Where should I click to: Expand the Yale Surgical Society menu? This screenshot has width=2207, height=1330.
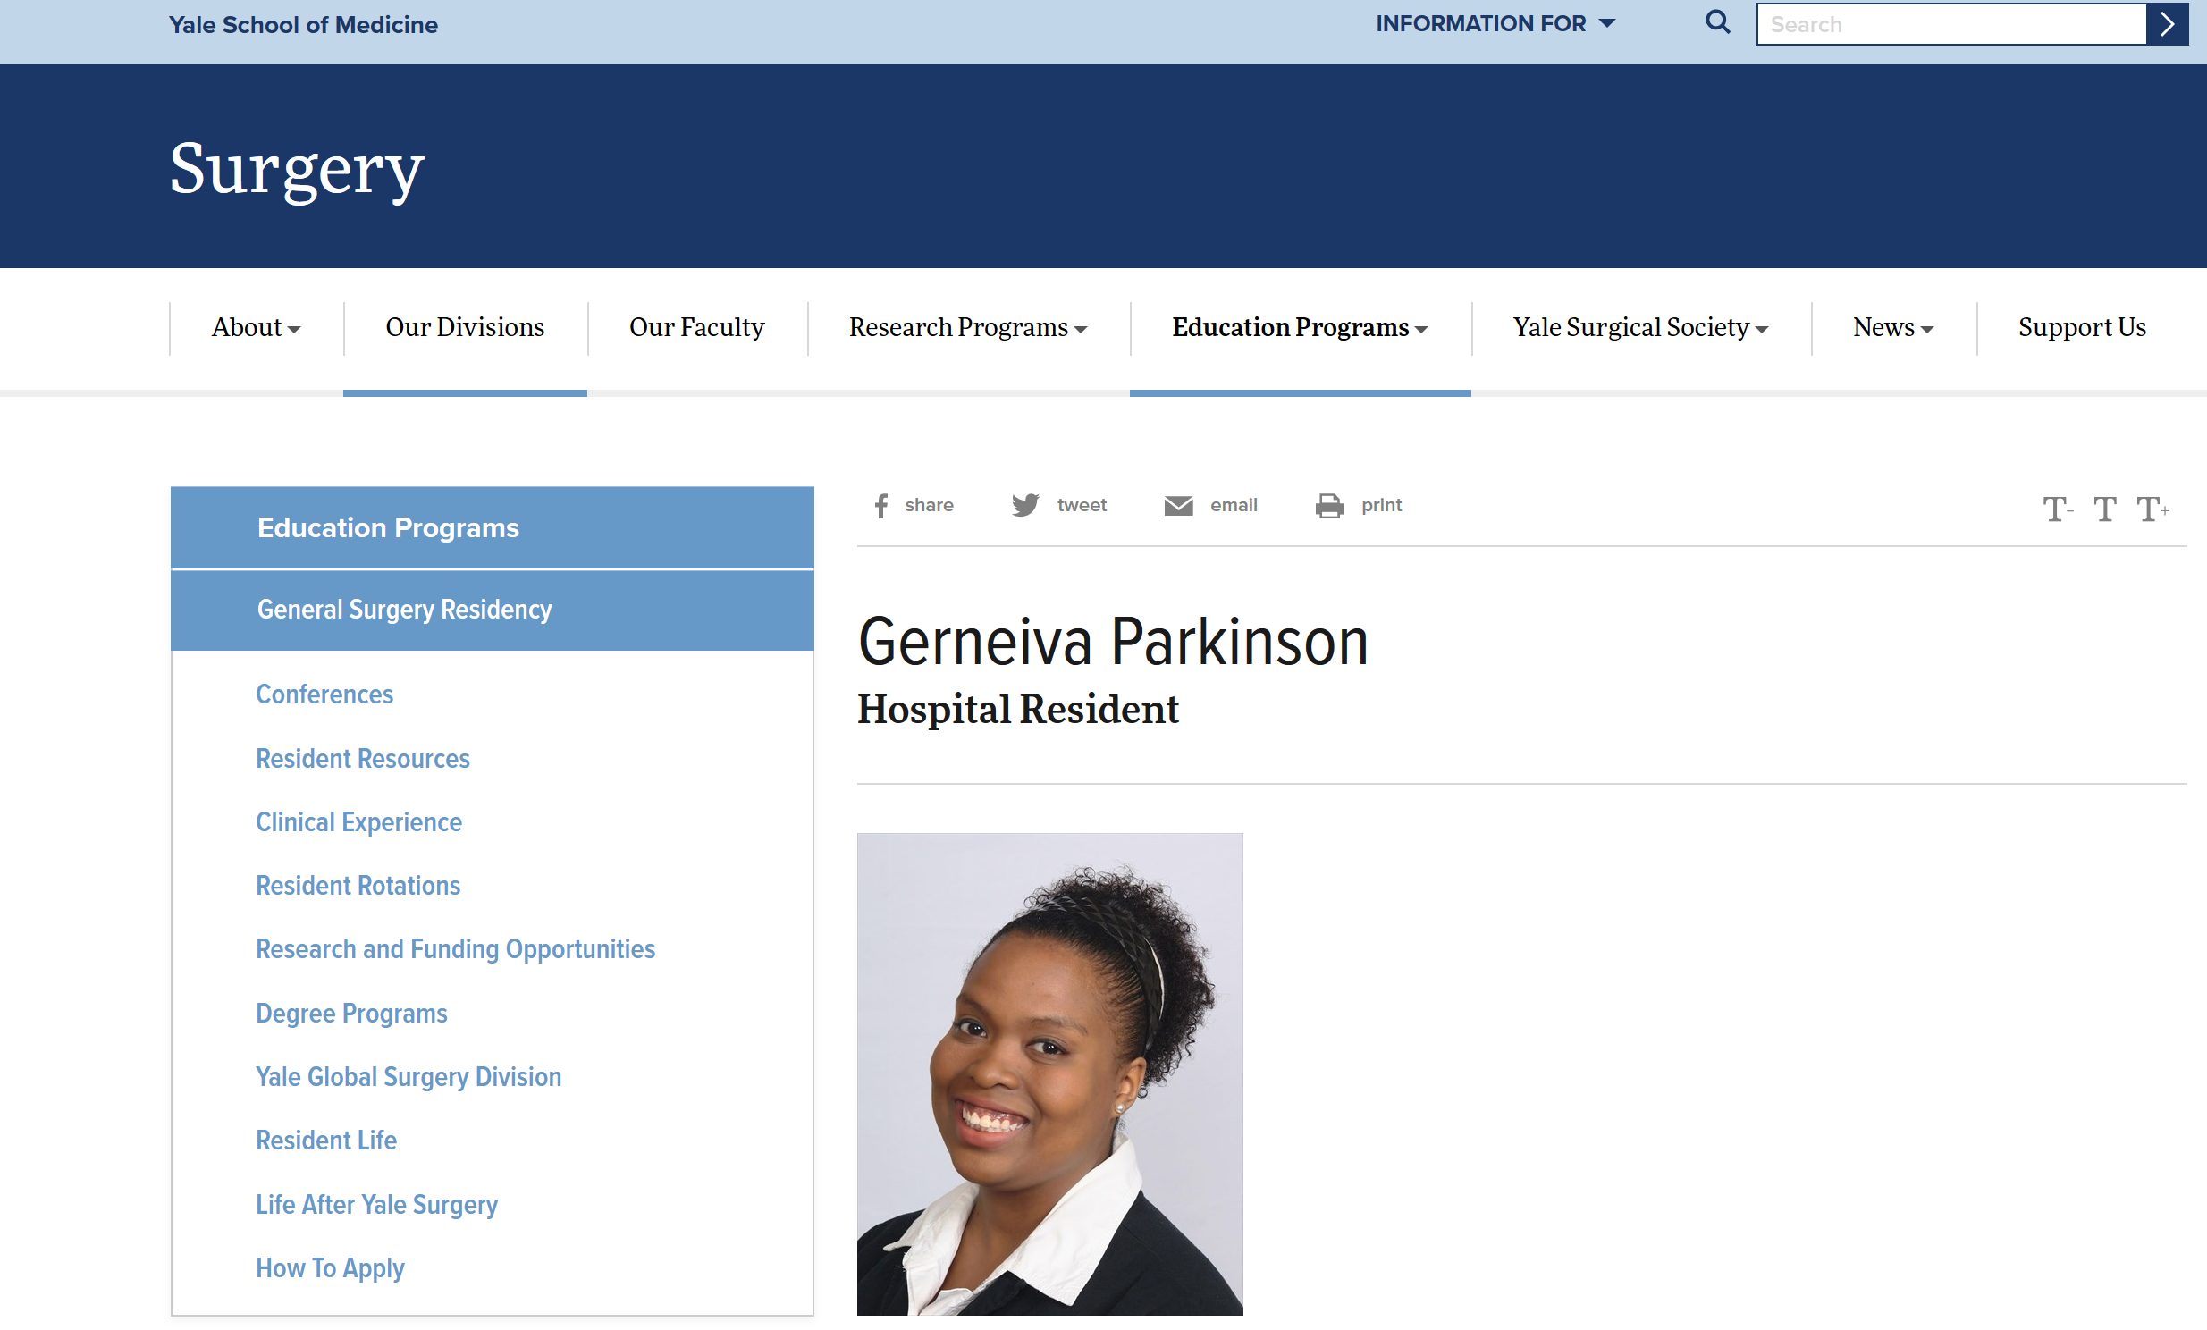point(1640,328)
